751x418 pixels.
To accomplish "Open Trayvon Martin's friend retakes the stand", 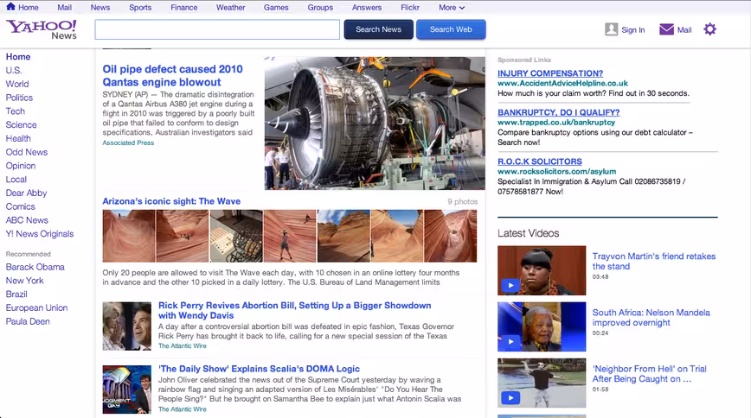I will [x=654, y=261].
